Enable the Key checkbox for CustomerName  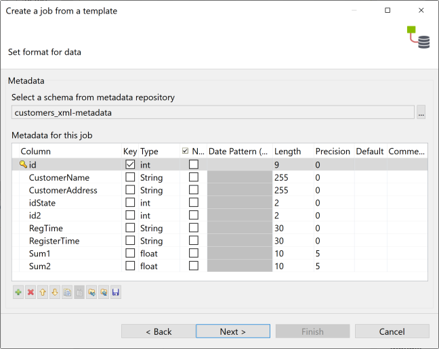click(130, 177)
